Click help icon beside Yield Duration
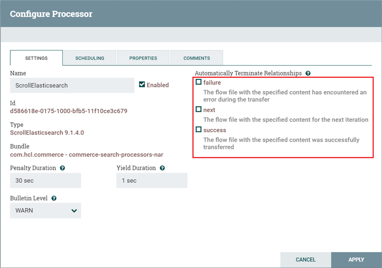 [162, 168]
